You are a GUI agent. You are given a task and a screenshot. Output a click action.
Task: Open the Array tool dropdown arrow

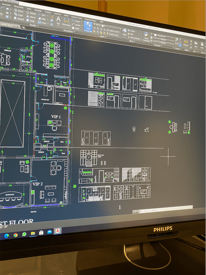coord(48,23)
